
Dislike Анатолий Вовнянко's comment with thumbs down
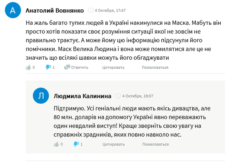(48, 67)
